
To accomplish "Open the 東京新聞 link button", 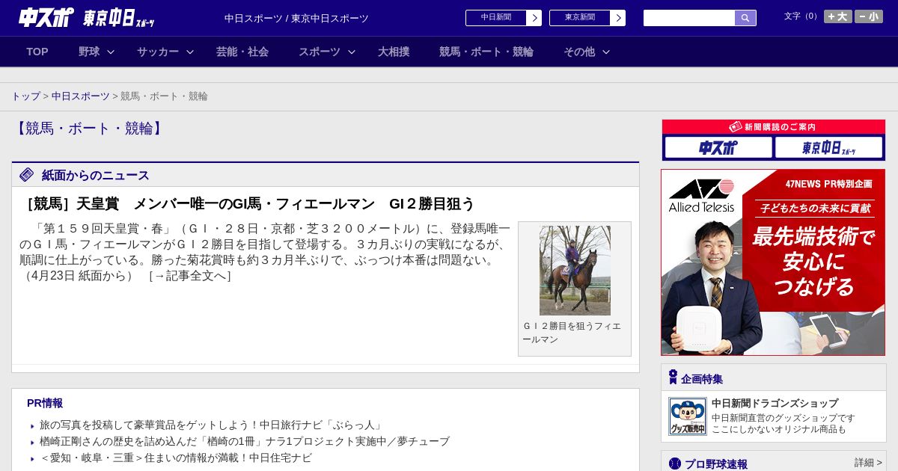I will tap(580, 18).
